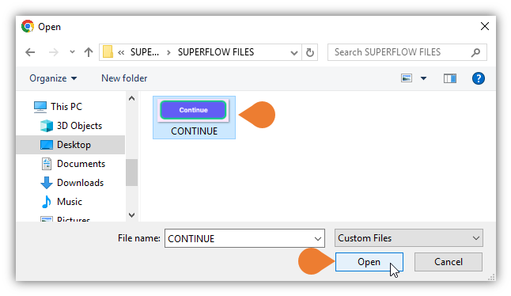Open the Custom Files type dropdown
The height and width of the screenshot is (296, 511).
click(409, 238)
